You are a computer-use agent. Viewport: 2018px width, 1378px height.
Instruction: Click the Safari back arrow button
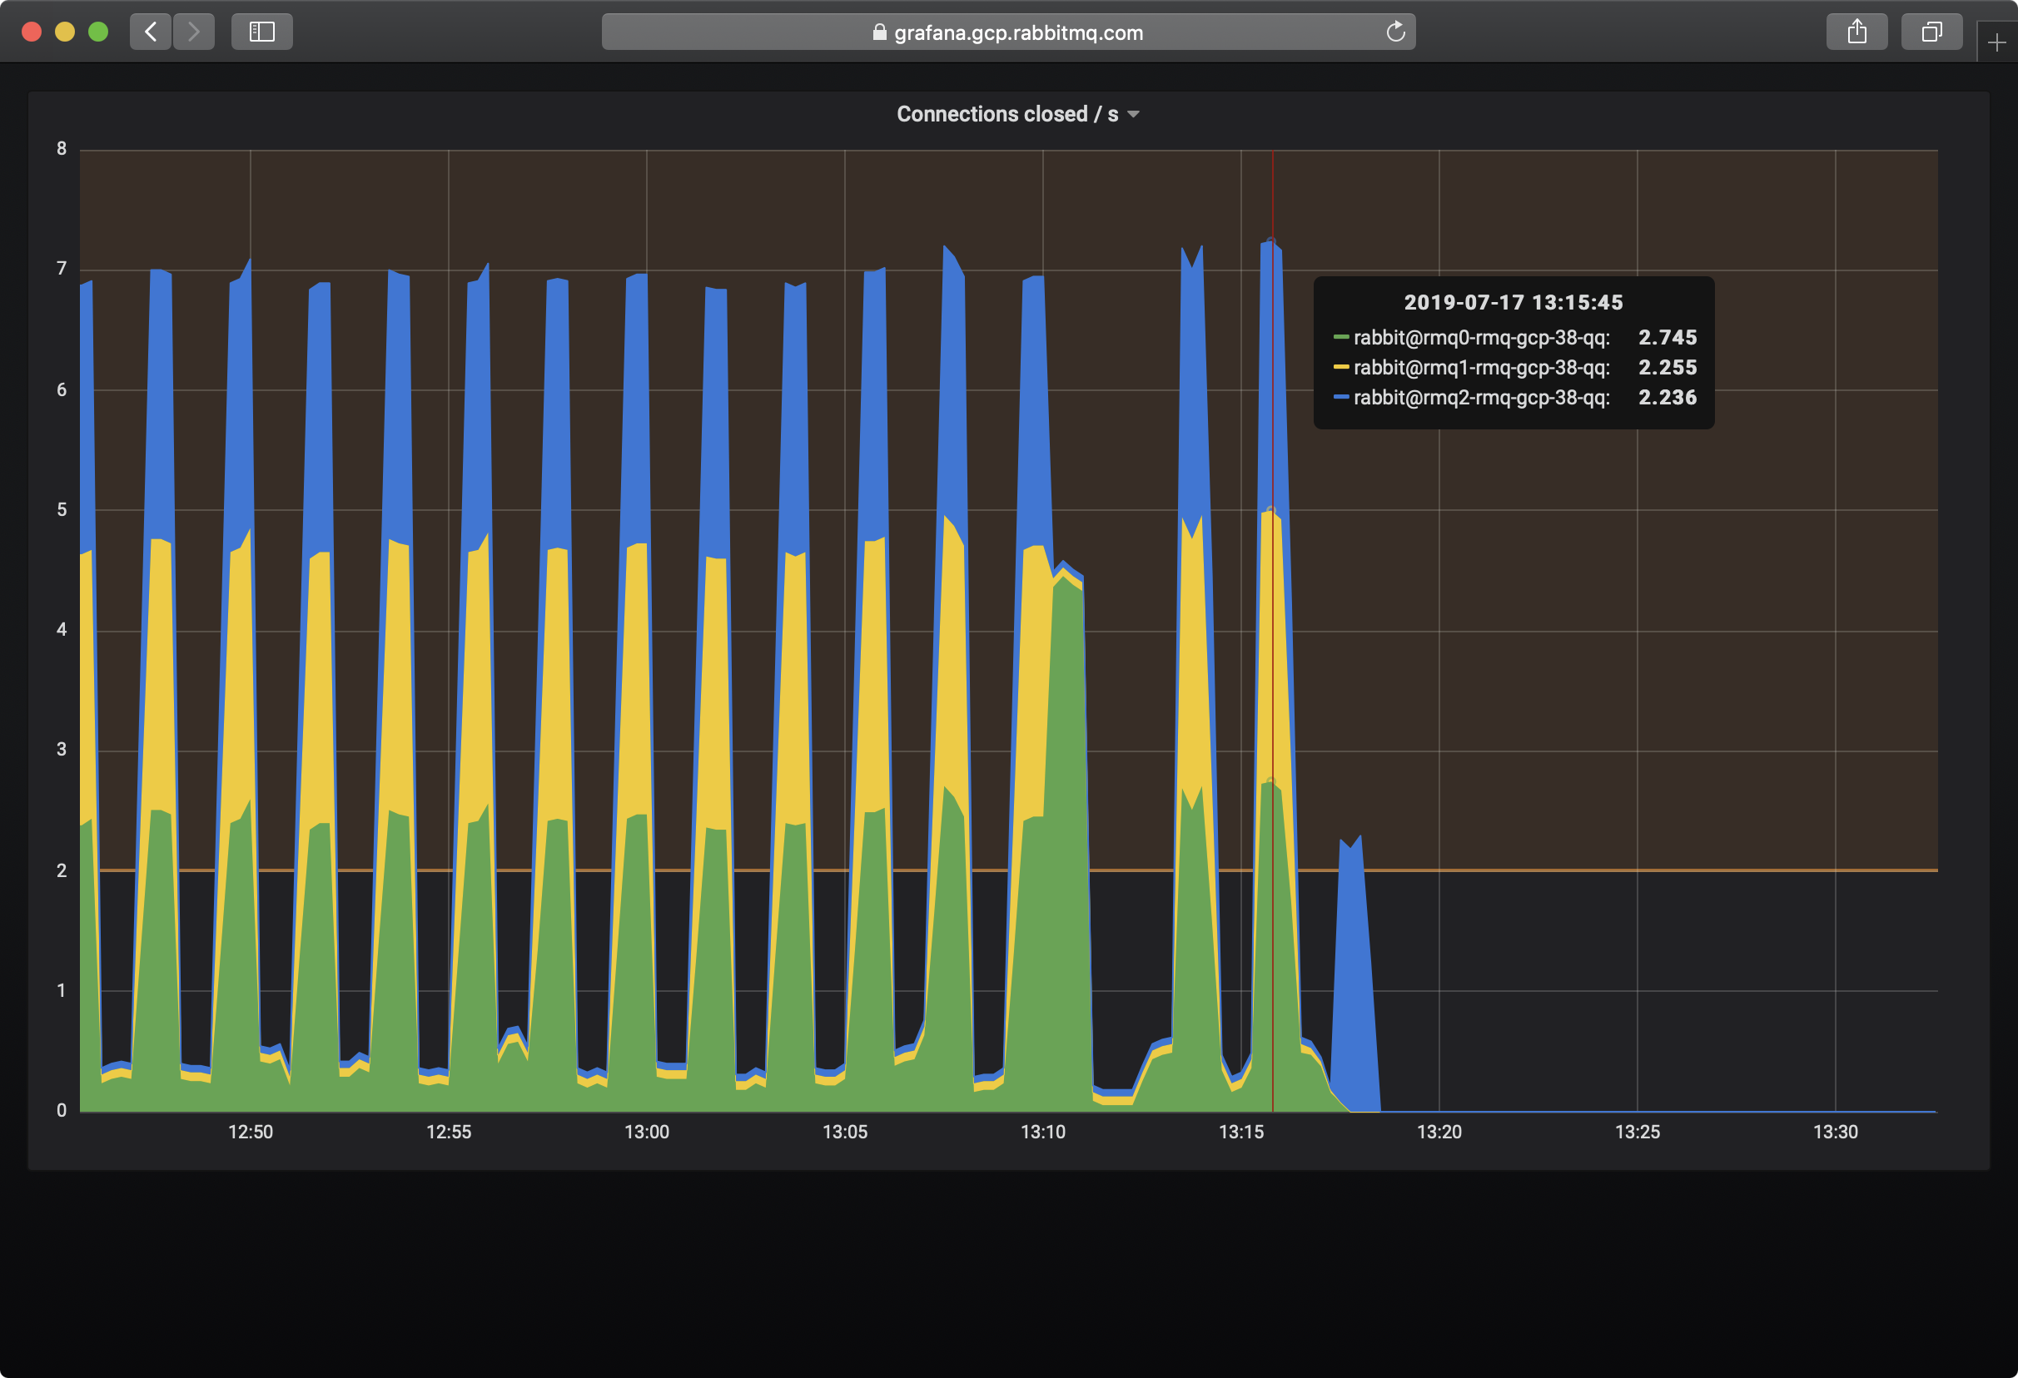click(x=150, y=32)
